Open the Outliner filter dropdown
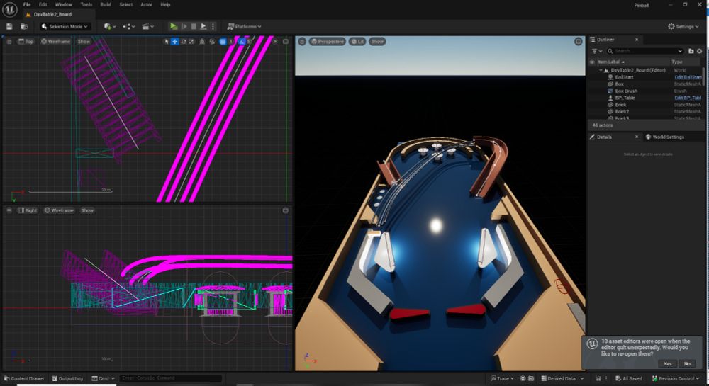The image size is (709, 386). (597, 51)
